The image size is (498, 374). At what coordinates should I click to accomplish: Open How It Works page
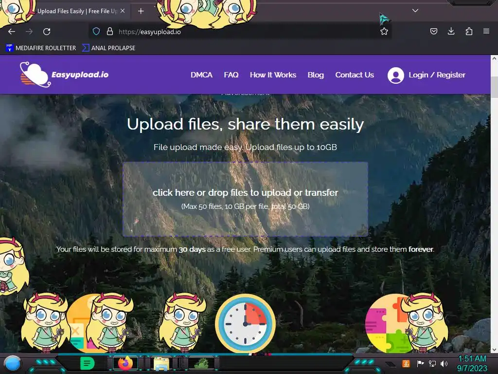click(273, 75)
